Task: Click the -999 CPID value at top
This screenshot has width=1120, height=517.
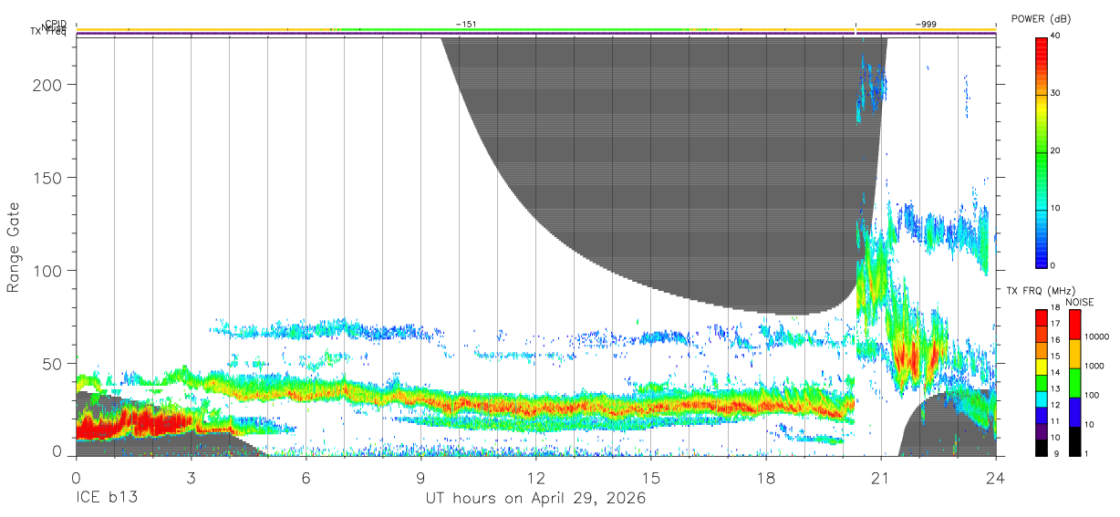Action: click(926, 25)
